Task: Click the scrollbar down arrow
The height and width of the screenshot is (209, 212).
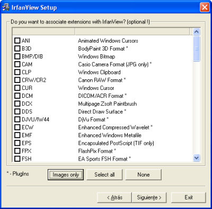Action: (x=197, y=157)
